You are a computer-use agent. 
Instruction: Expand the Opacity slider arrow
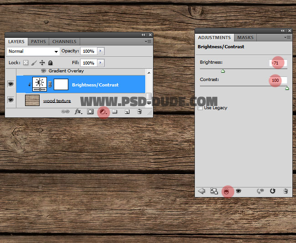pyautogui.click(x=101, y=51)
